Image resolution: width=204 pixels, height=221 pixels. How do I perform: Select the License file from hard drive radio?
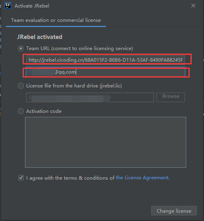[21, 86]
